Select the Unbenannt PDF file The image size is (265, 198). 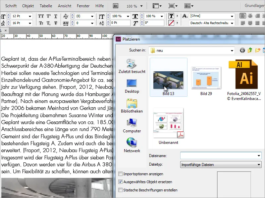[169, 126]
